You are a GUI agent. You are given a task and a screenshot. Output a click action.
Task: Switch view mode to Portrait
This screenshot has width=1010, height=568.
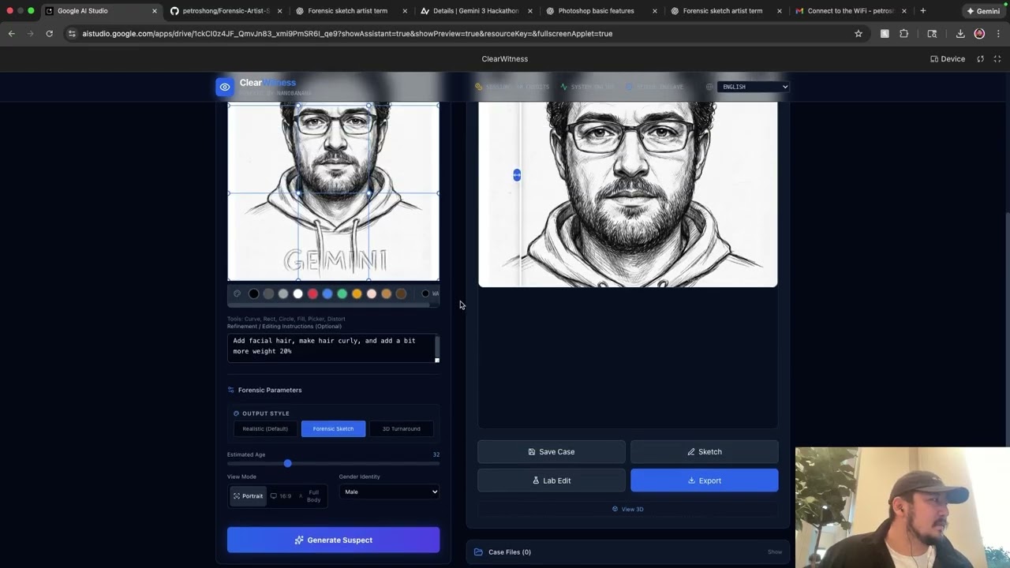click(x=248, y=496)
